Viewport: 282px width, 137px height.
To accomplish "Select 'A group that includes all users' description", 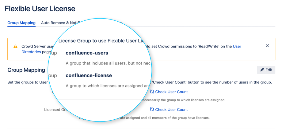I will pyautogui.click(x=109, y=63).
